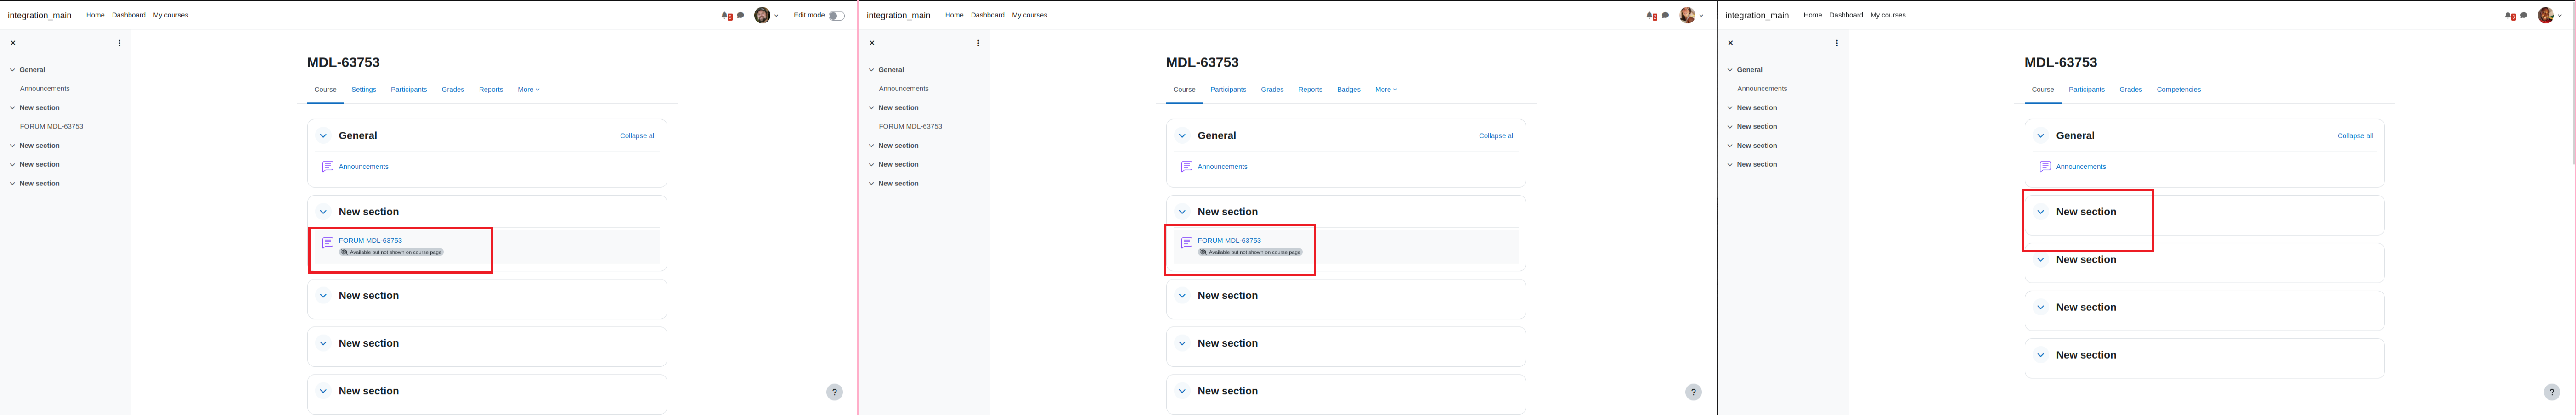Open user menu arrow in right pane
This screenshot has width=2576, height=415.
point(2560,16)
